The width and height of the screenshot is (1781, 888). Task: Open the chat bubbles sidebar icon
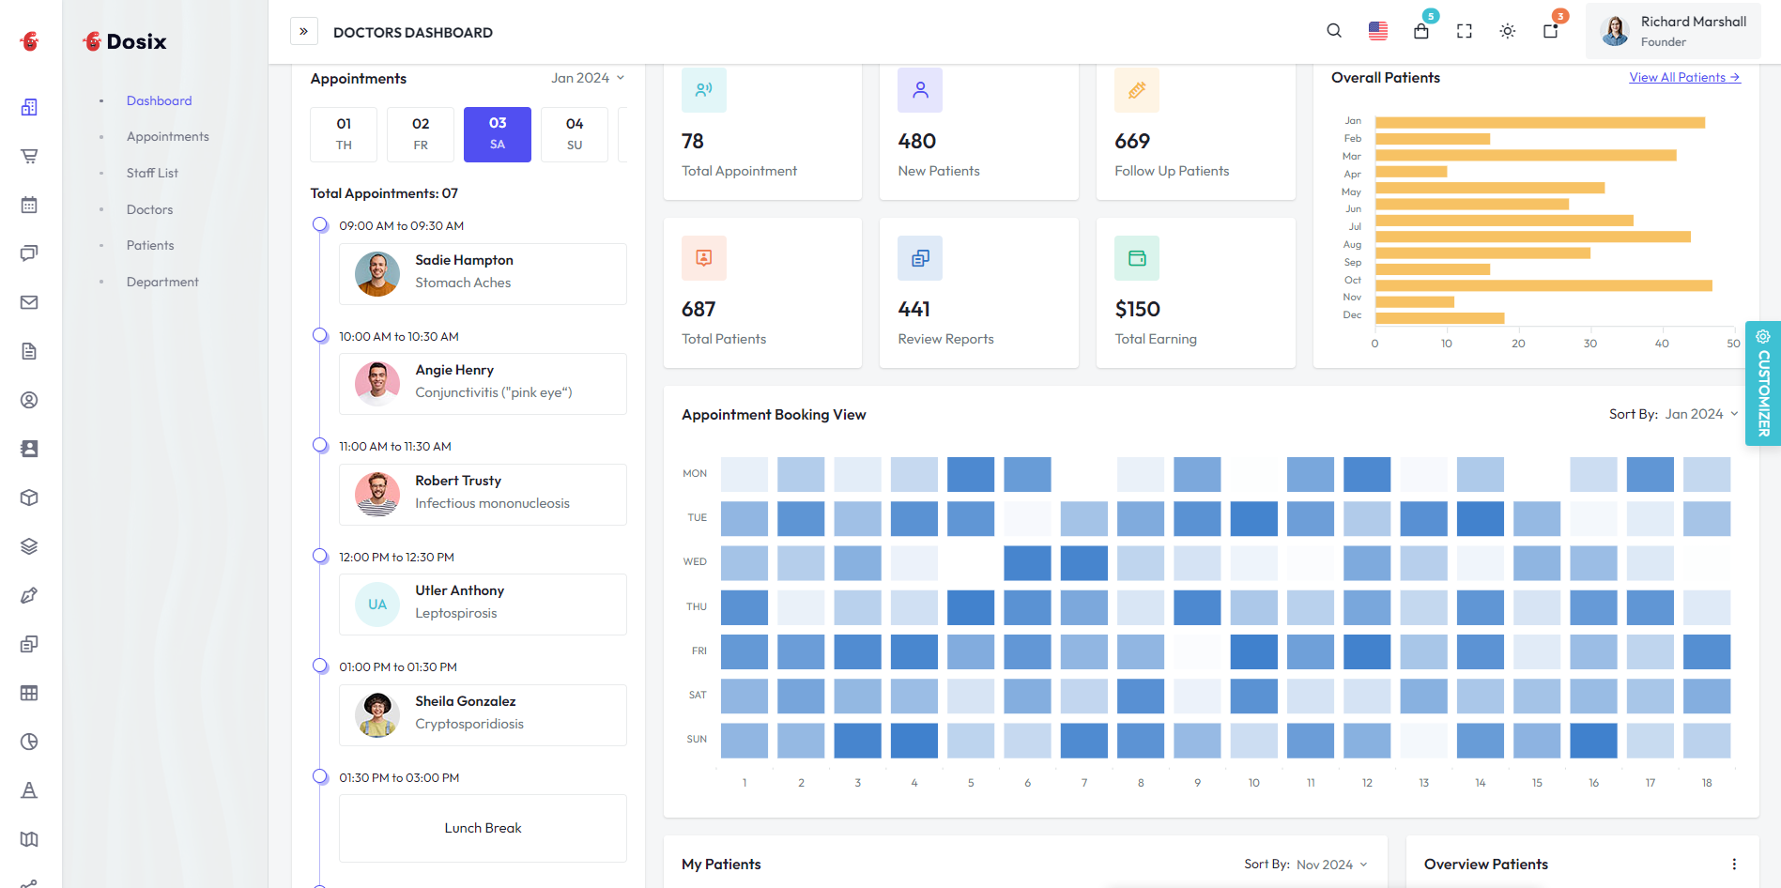(29, 253)
